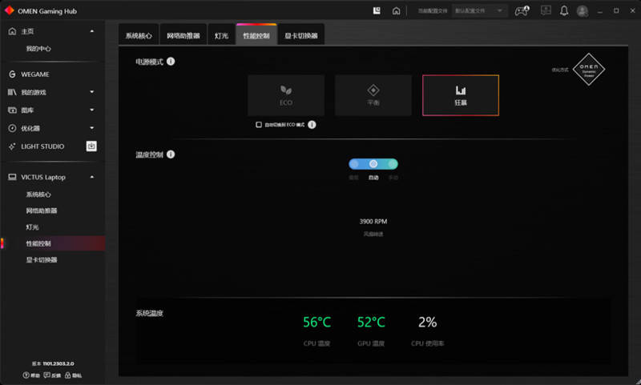Image resolution: width=641 pixels, height=385 pixels.
Task: Open 网络助推器 under VICTUS Laptop
Action: coord(42,211)
